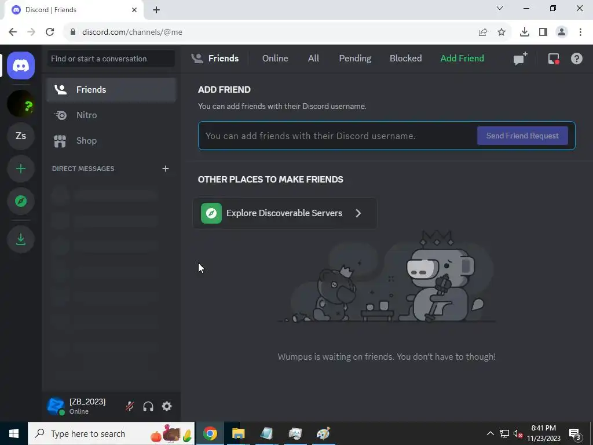The height and width of the screenshot is (445, 593).
Task: Create a new DM with plus icon
Action: [x=165, y=169]
